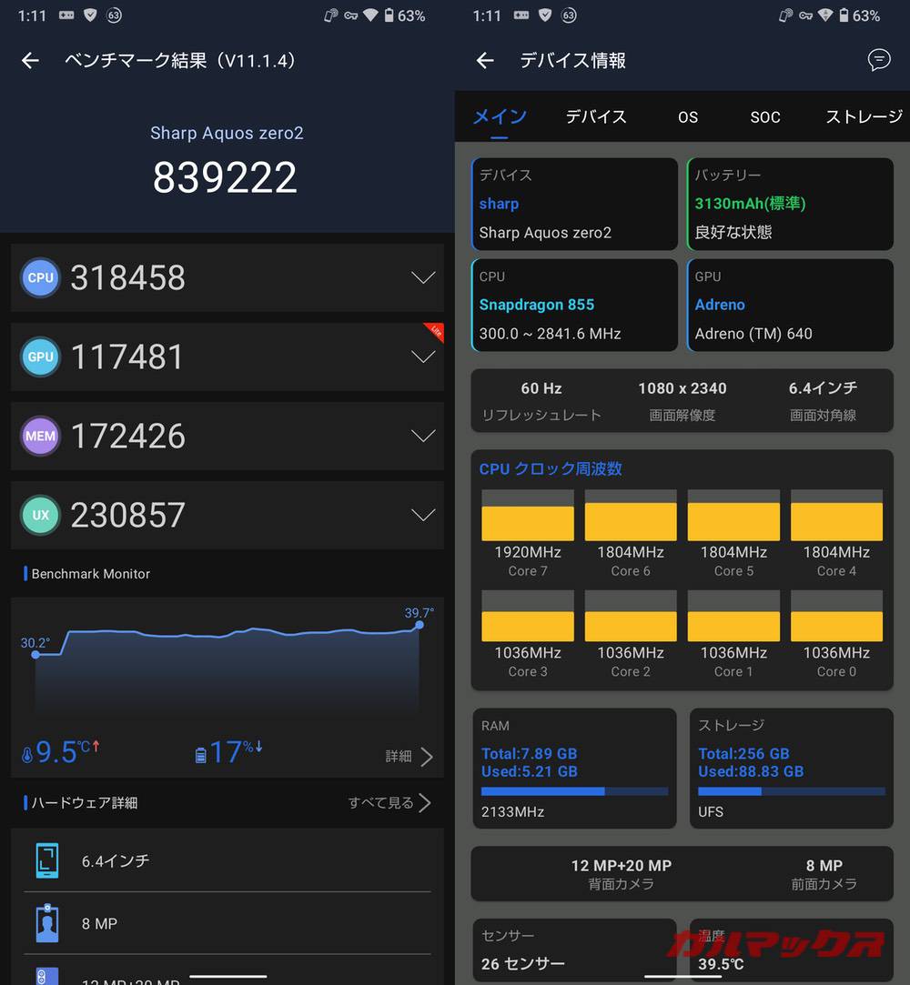Tap the left status bar shield icon
The height and width of the screenshot is (985, 910).
pos(90,15)
